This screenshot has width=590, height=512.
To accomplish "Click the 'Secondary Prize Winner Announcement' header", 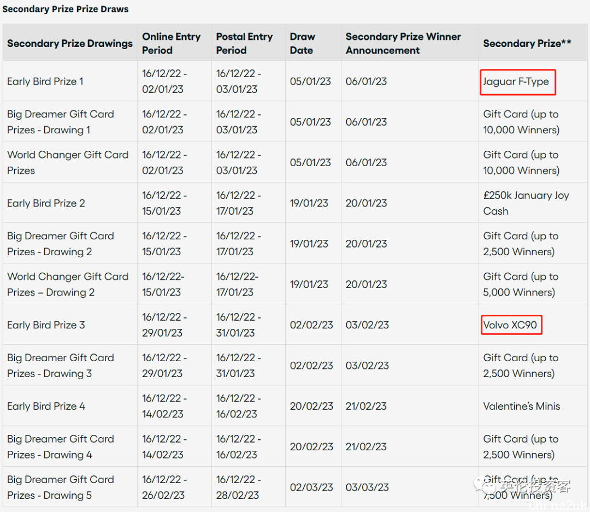I will pyautogui.click(x=403, y=43).
